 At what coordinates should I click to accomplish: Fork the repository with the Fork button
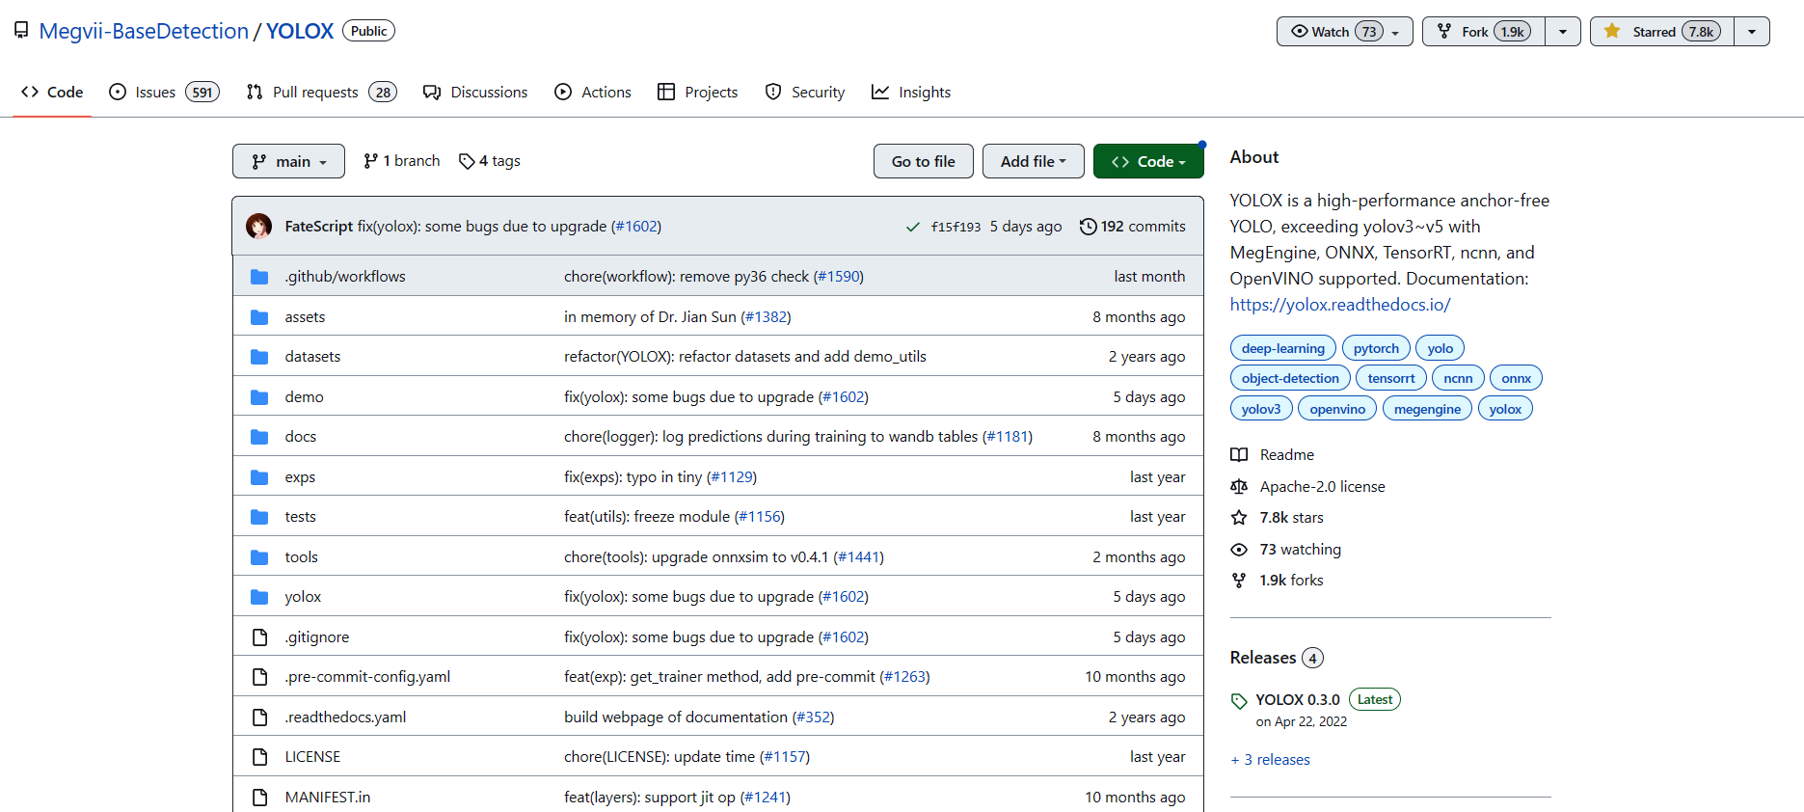tap(1484, 32)
